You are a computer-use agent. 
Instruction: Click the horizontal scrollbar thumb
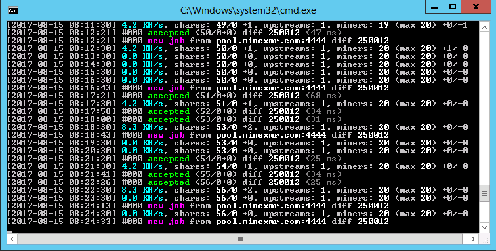click(x=240, y=239)
